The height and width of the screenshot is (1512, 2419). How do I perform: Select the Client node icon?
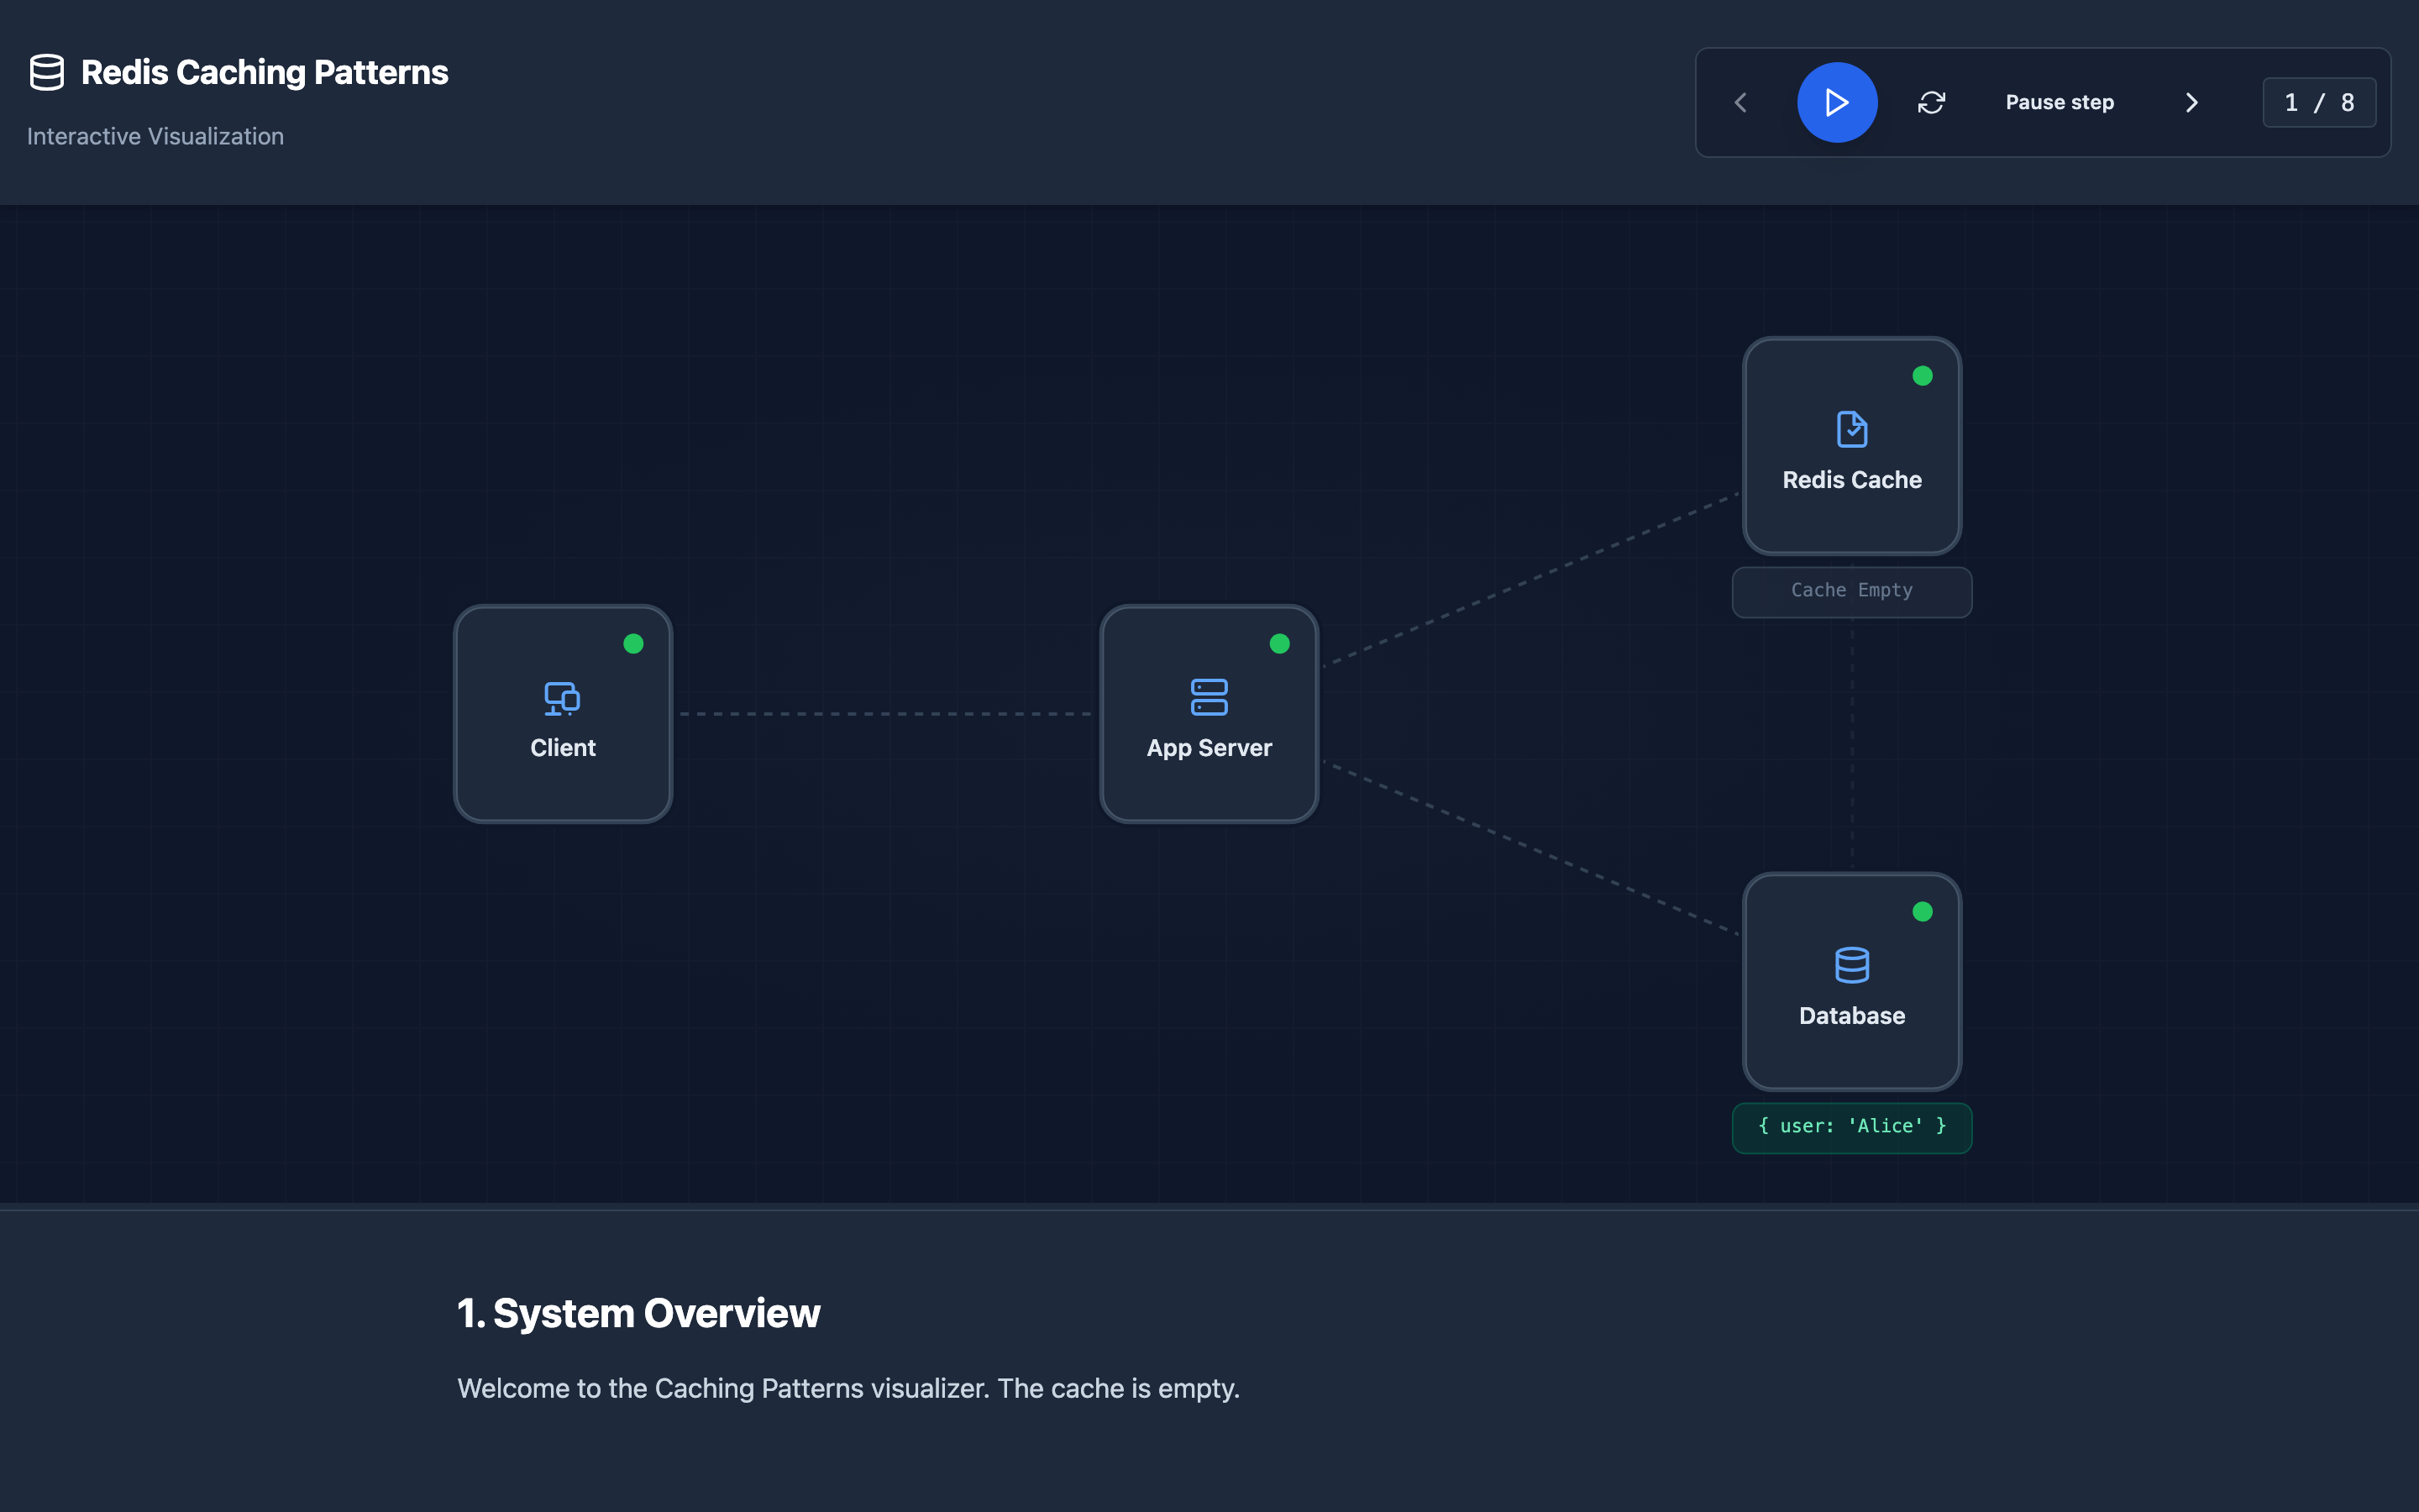(562, 698)
